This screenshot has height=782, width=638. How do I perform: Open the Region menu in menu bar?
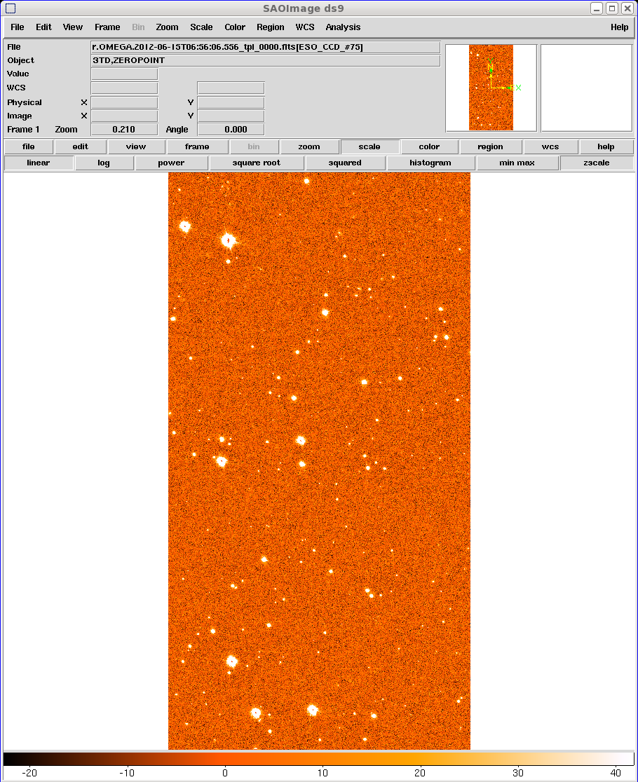pos(270,27)
